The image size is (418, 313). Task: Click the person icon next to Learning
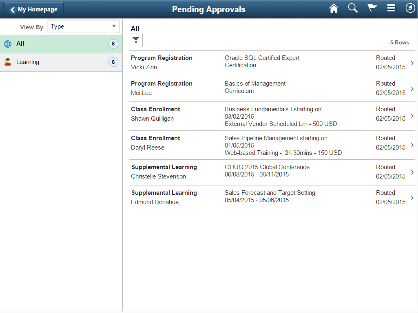click(x=8, y=62)
